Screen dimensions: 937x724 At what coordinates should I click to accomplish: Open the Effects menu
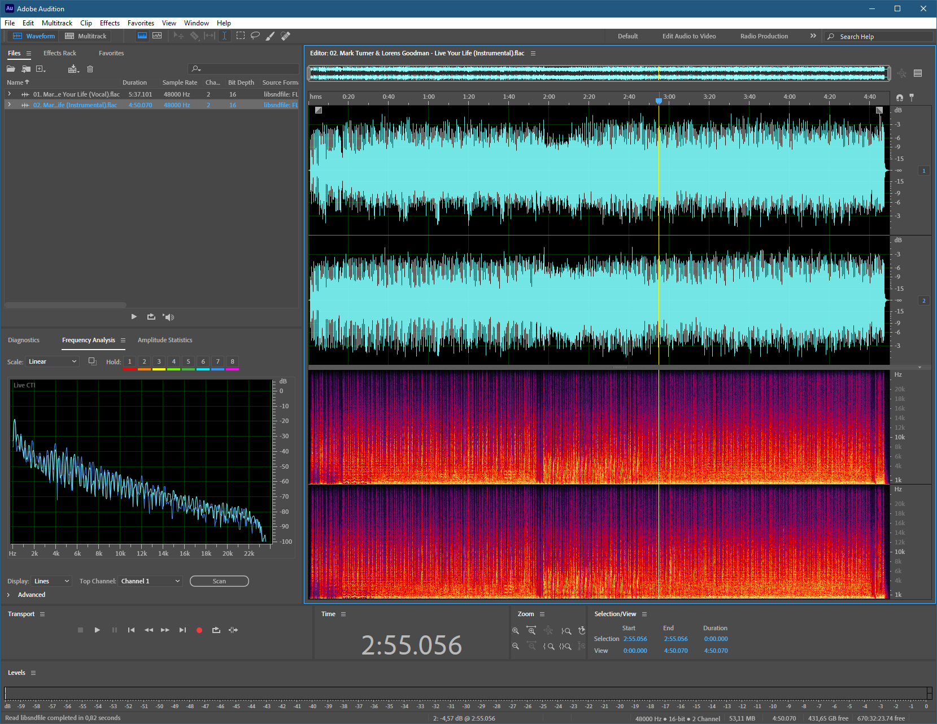[x=110, y=23]
